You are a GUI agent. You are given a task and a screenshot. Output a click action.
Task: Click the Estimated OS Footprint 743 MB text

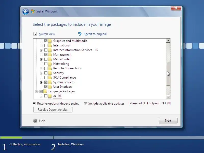(x=150, y=103)
